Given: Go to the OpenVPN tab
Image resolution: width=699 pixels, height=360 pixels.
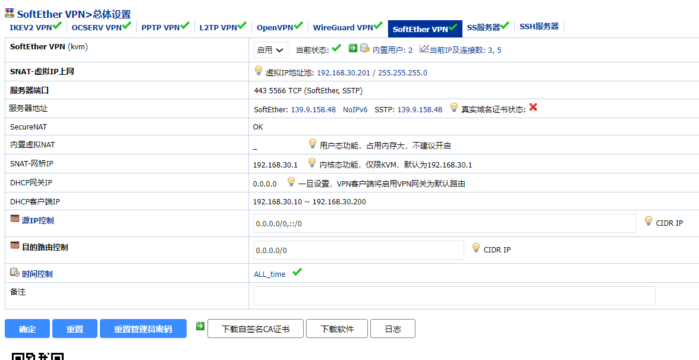Looking at the screenshot, I should pyautogui.click(x=280, y=27).
